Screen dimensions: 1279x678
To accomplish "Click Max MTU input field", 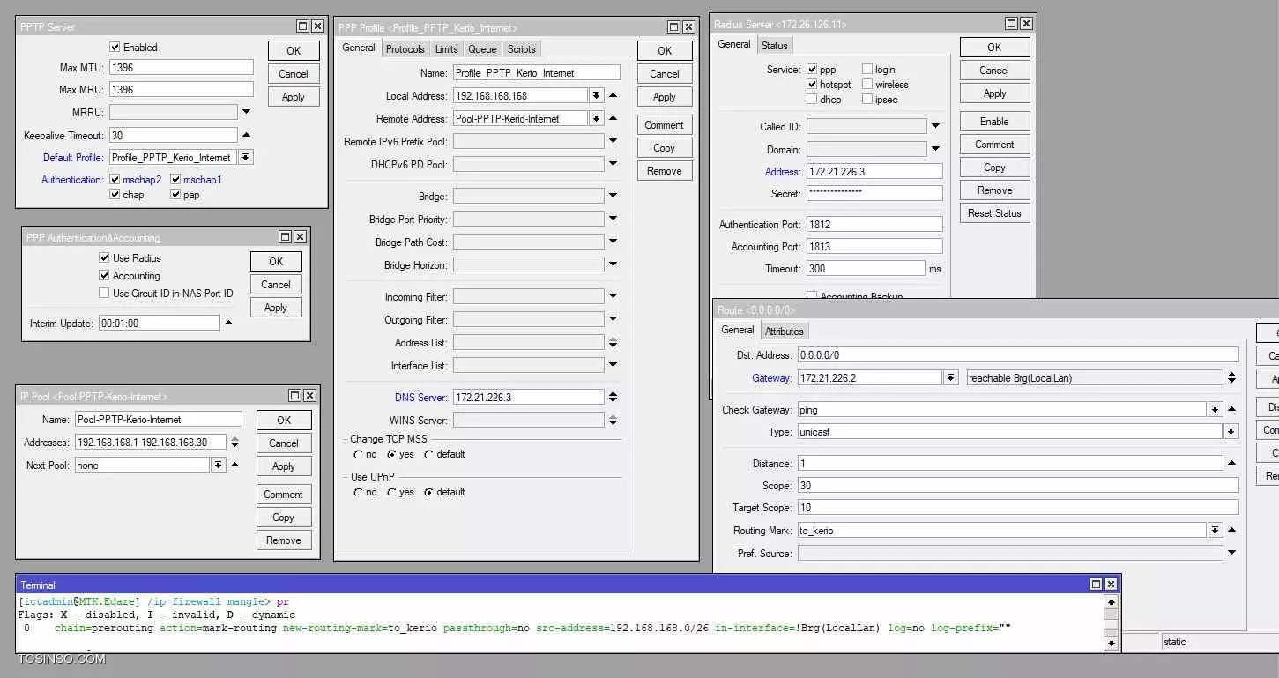I will (182, 67).
